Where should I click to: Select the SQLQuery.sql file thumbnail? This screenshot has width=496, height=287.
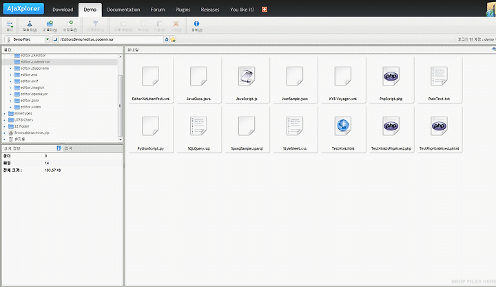tap(198, 130)
